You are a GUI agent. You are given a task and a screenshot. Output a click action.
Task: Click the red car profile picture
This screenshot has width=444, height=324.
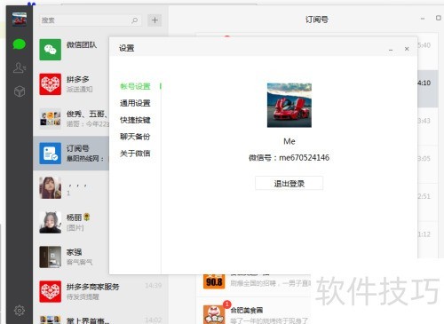289,106
